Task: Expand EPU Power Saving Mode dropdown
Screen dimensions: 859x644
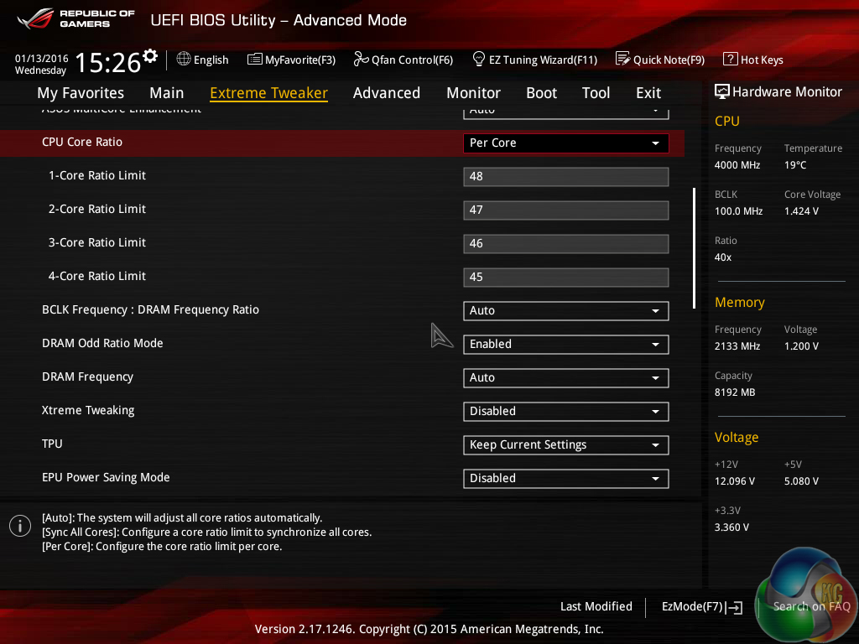Action: 566,478
